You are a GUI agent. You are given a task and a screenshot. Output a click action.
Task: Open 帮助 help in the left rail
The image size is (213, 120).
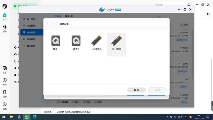click(5, 82)
